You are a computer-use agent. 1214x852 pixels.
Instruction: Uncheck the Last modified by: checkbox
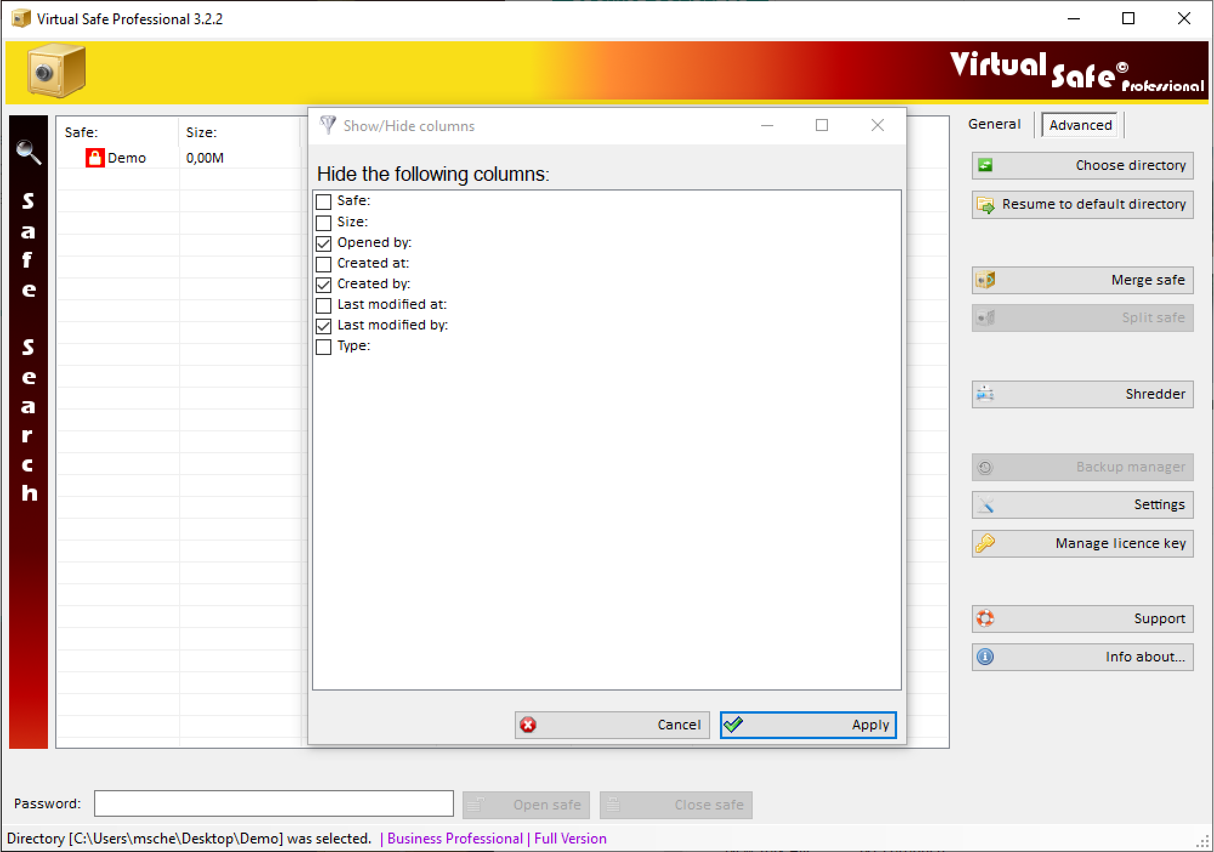pyautogui.click(x=324, y=325)
